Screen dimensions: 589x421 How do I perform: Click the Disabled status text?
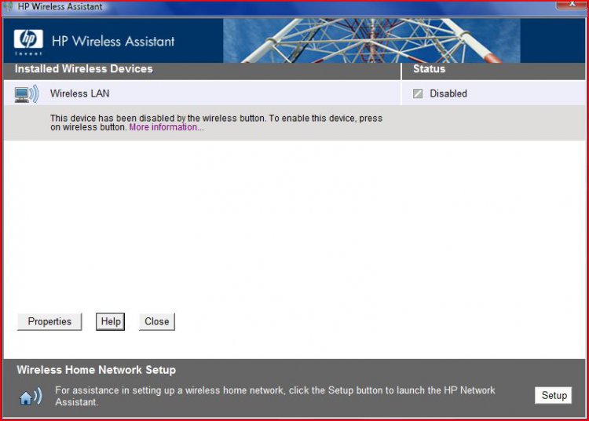(448, 93)
